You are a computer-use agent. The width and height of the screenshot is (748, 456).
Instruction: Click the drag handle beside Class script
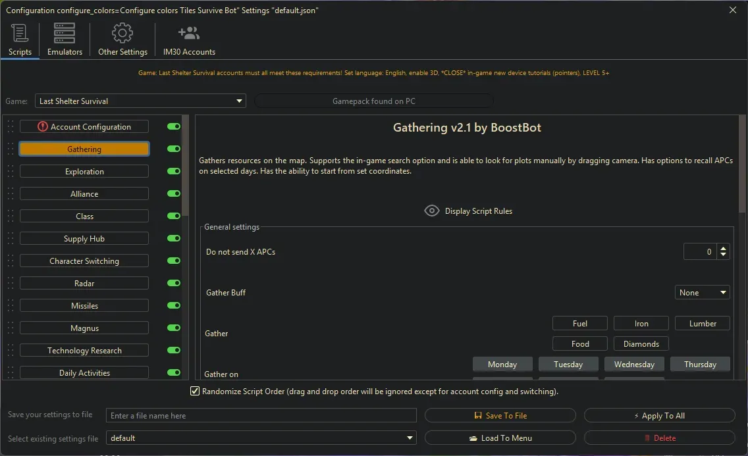[x=11, y=216]
